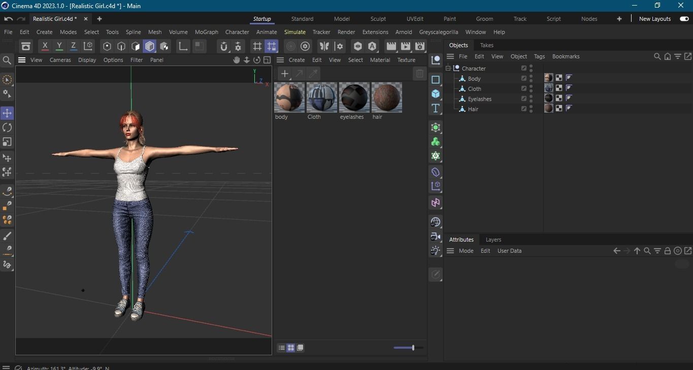The height and width of the screenshot is (370, 693).
Task: Open Objects panel hamburger menu
Action: point(450,56)
